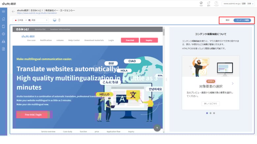Click さぶみっと! brand in preview

point(22,29)
